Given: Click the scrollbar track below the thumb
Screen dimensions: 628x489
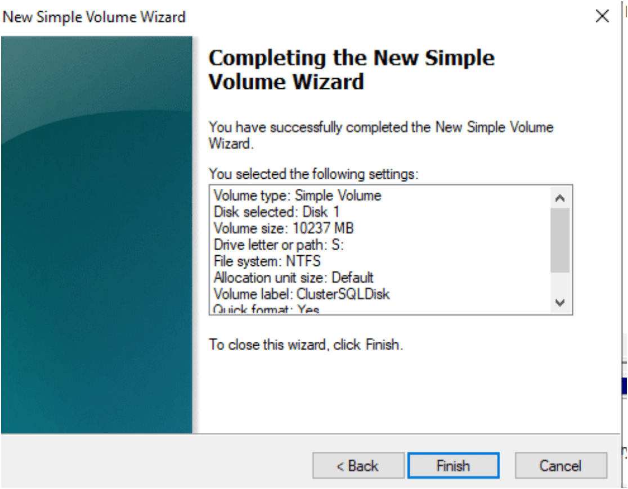Looking at the screenshot, I should click(560, 283).
